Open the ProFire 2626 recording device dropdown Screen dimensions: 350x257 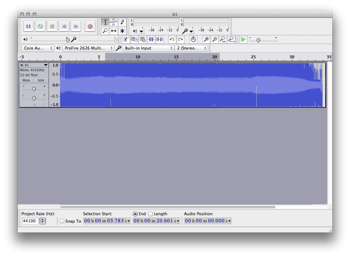(88, 48)
